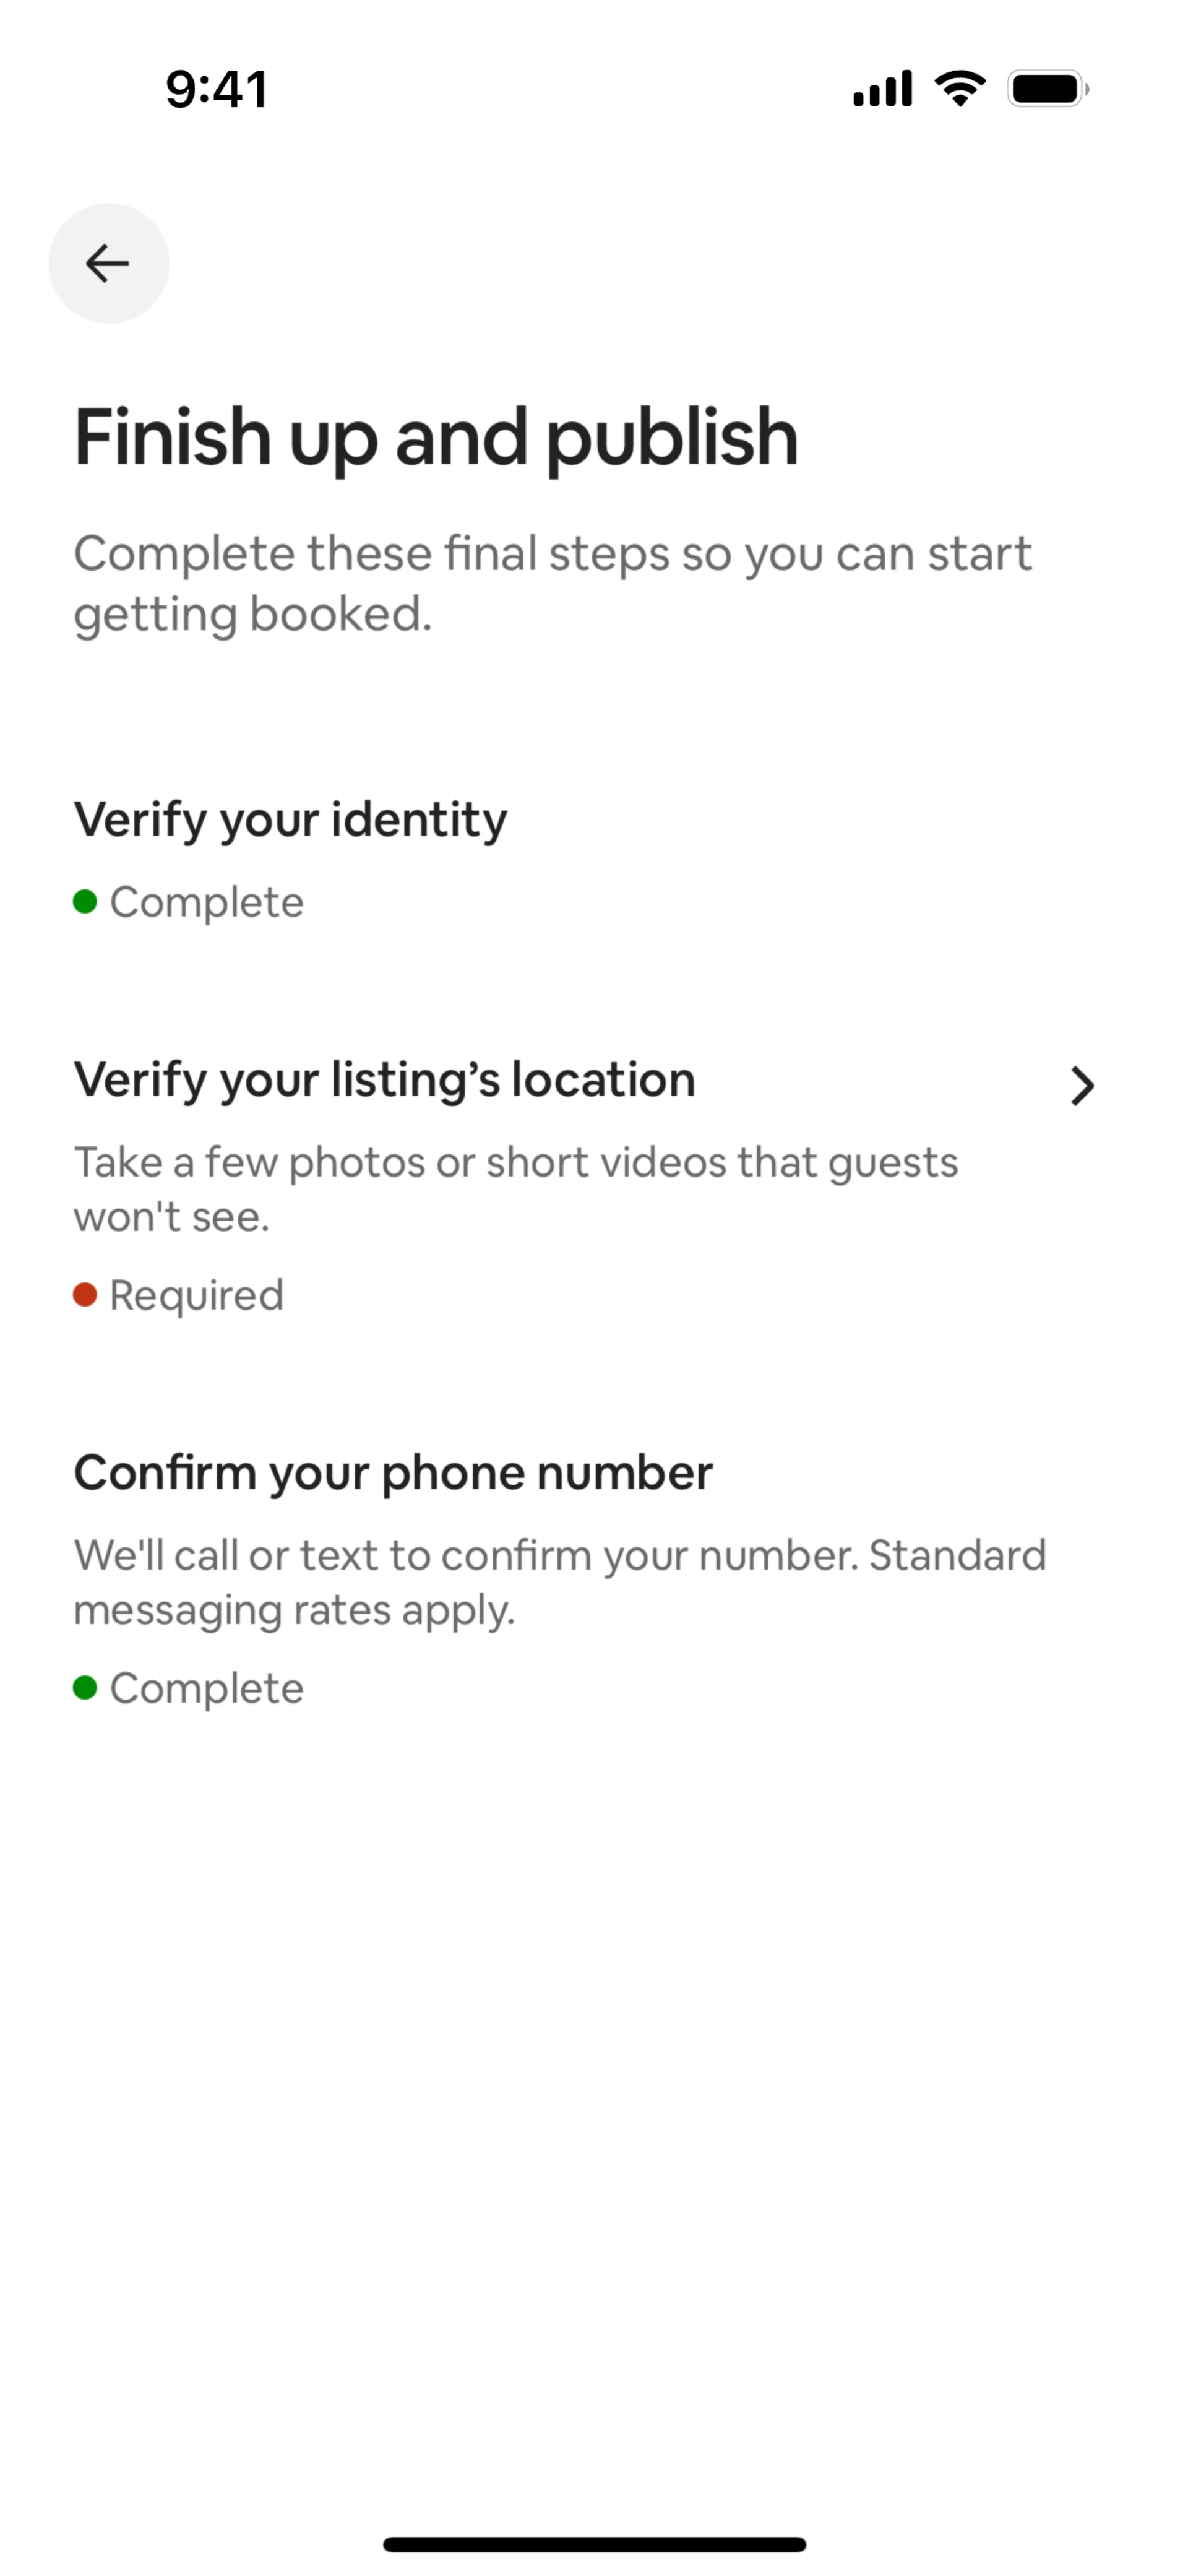Tap Complete label under Verify your identity
The height and width of the screenshot is (2576, 1188).
pyautogui.click(x=207, y=902)
